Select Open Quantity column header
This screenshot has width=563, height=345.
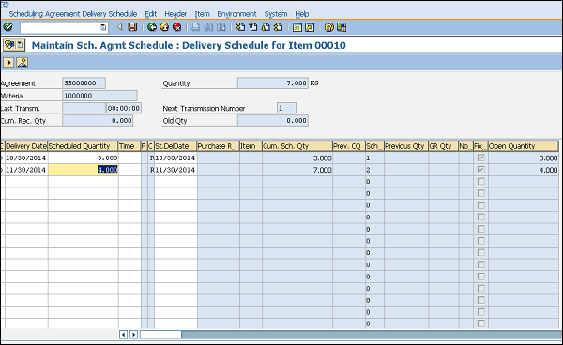524,146
